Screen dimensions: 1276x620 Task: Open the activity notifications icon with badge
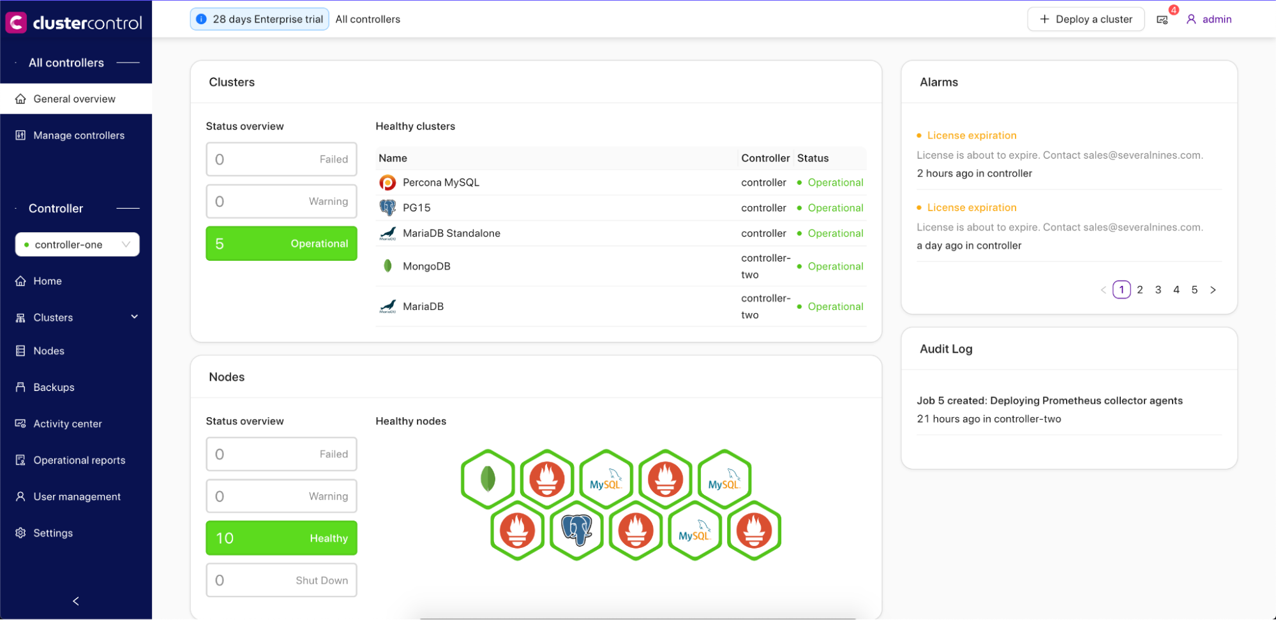pyautogui.click(x=1162, y=20)
